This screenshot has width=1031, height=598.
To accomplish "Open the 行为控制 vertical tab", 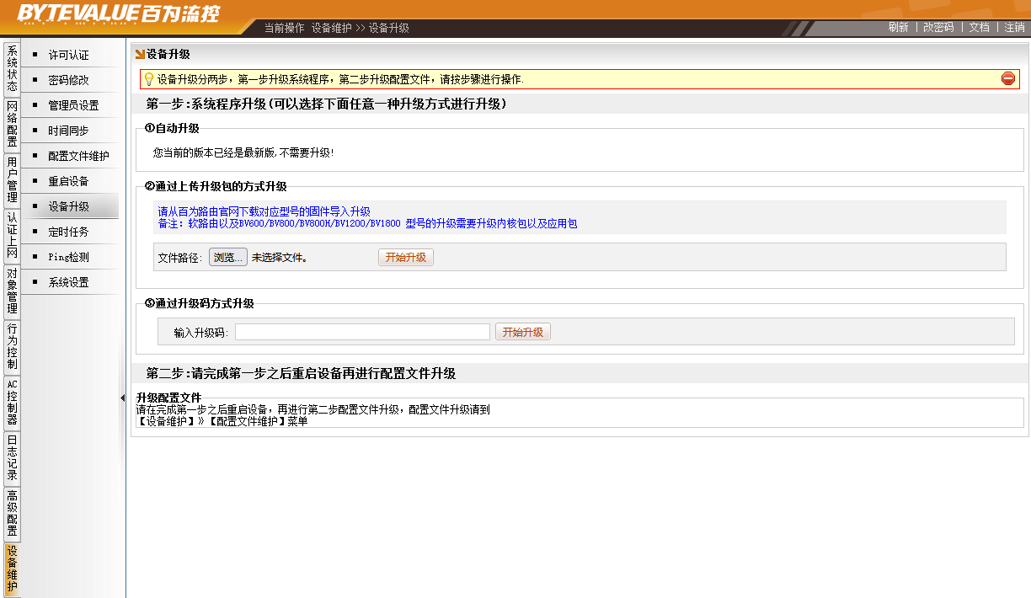I will (12, 346).
